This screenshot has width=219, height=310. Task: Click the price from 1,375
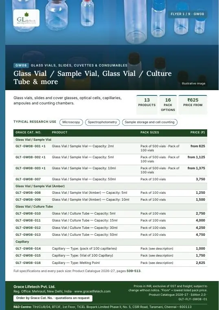[x=196, y=168]
